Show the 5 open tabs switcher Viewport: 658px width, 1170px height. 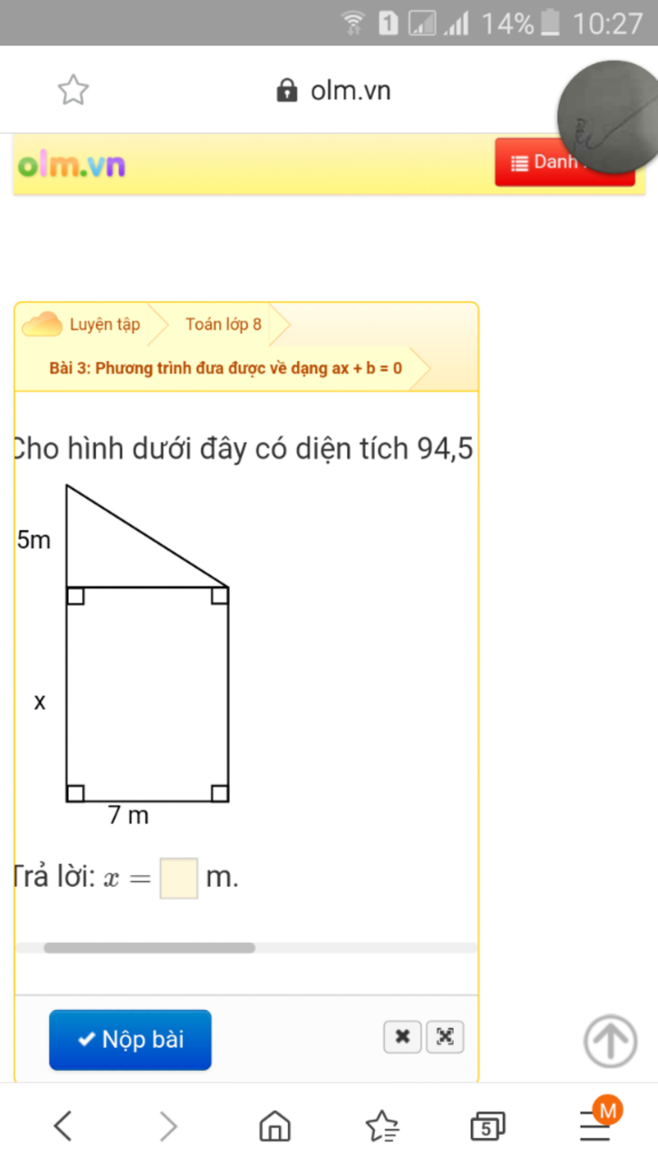[x=488, y=1126]
